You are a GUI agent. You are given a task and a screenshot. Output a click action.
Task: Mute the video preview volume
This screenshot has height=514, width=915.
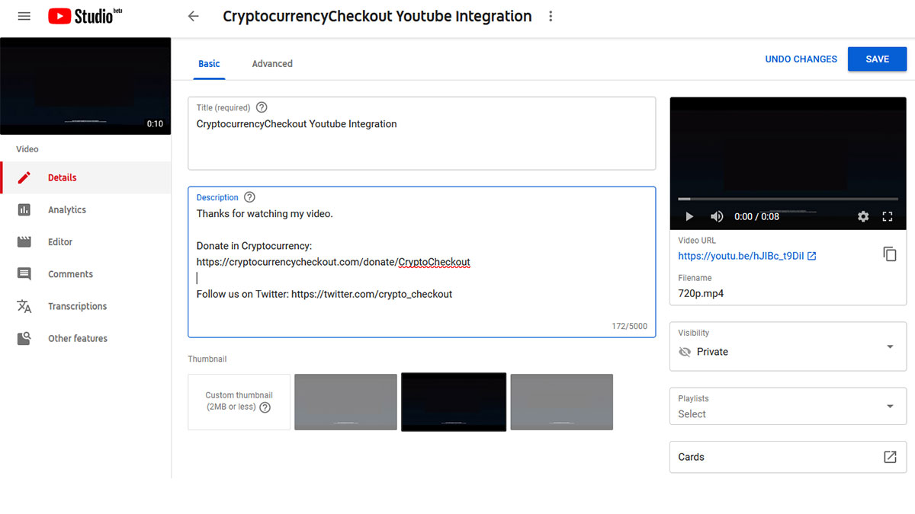pyautogui.click(x=717, y=216)
